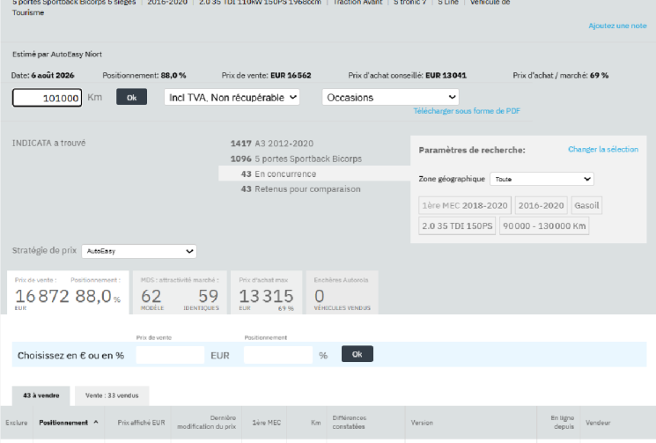Click the 43 Retenus pour comparaison row

(x=300, y=189)
